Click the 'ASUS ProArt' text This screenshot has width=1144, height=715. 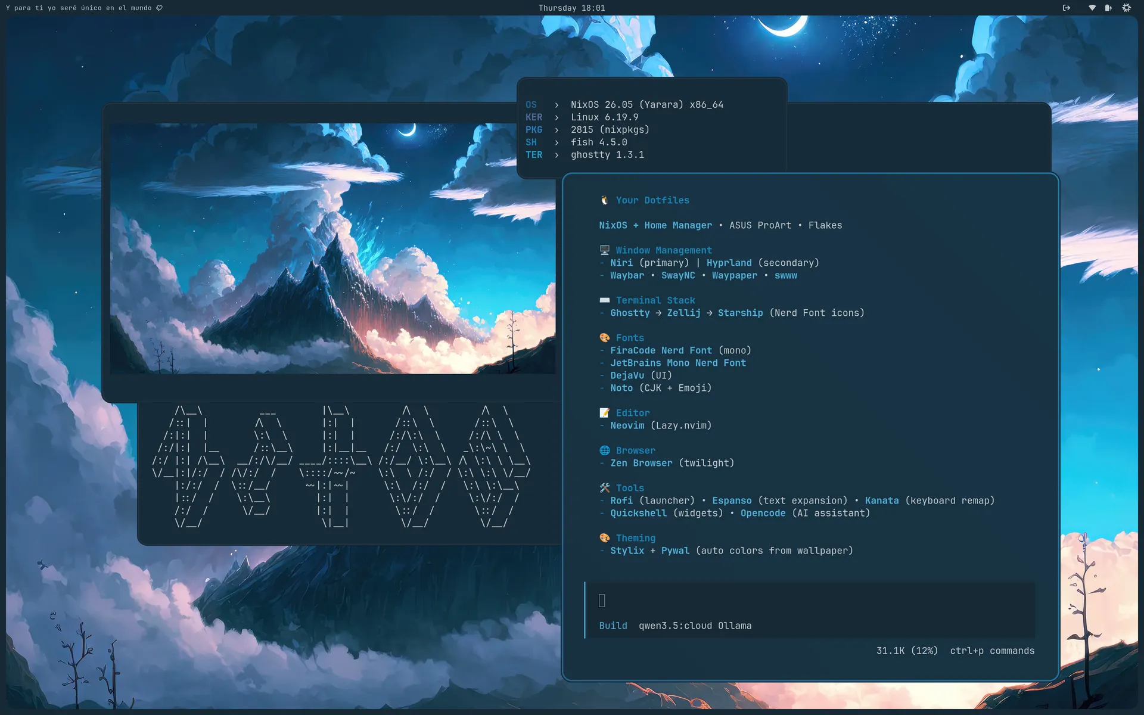[760, 225]
